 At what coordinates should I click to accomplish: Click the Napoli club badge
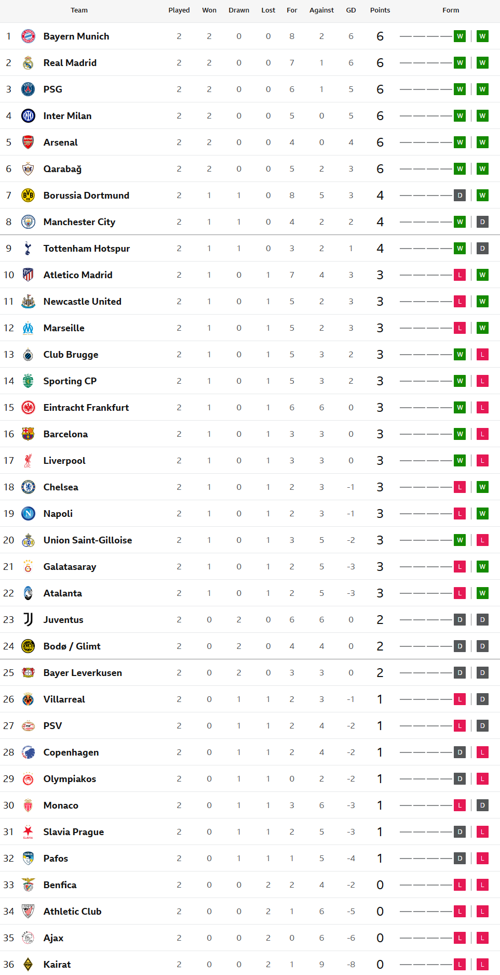click(x=28, y=514)
